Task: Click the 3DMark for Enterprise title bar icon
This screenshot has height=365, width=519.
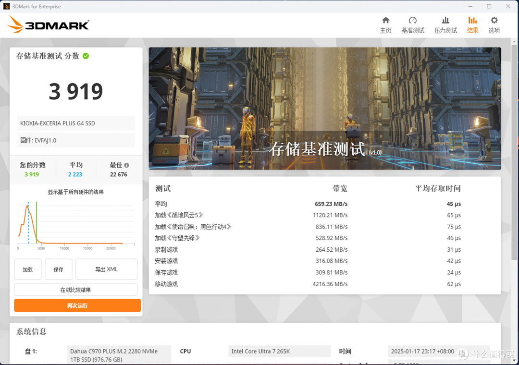Action: click(x=6, y=6)
